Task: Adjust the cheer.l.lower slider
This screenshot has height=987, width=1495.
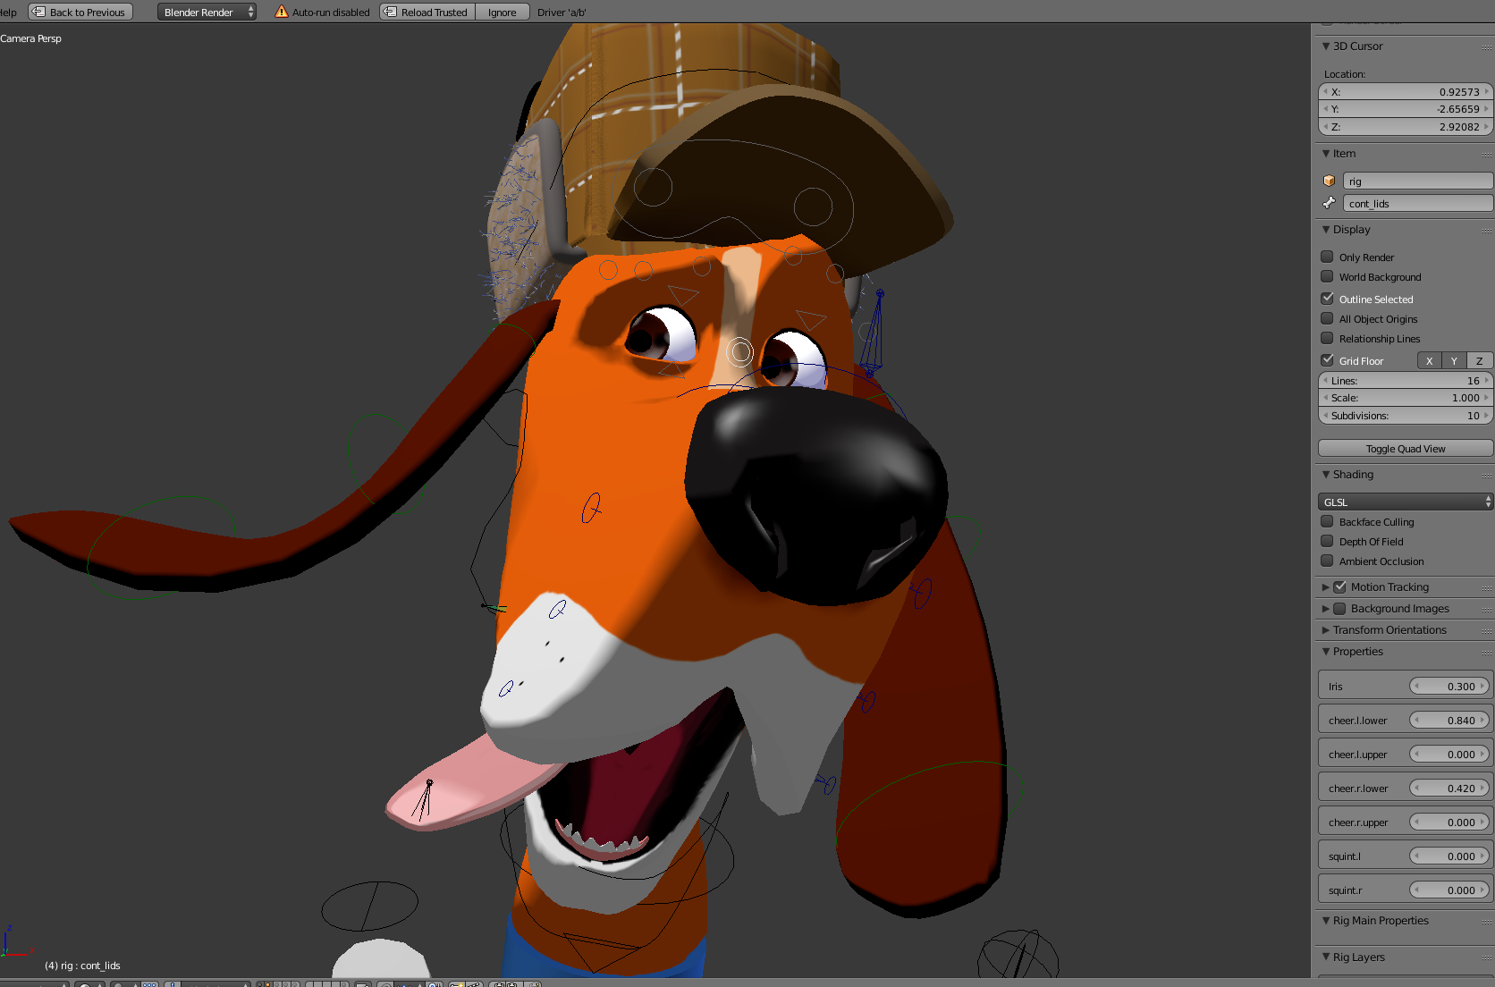Action: (x=1449, y=720)
